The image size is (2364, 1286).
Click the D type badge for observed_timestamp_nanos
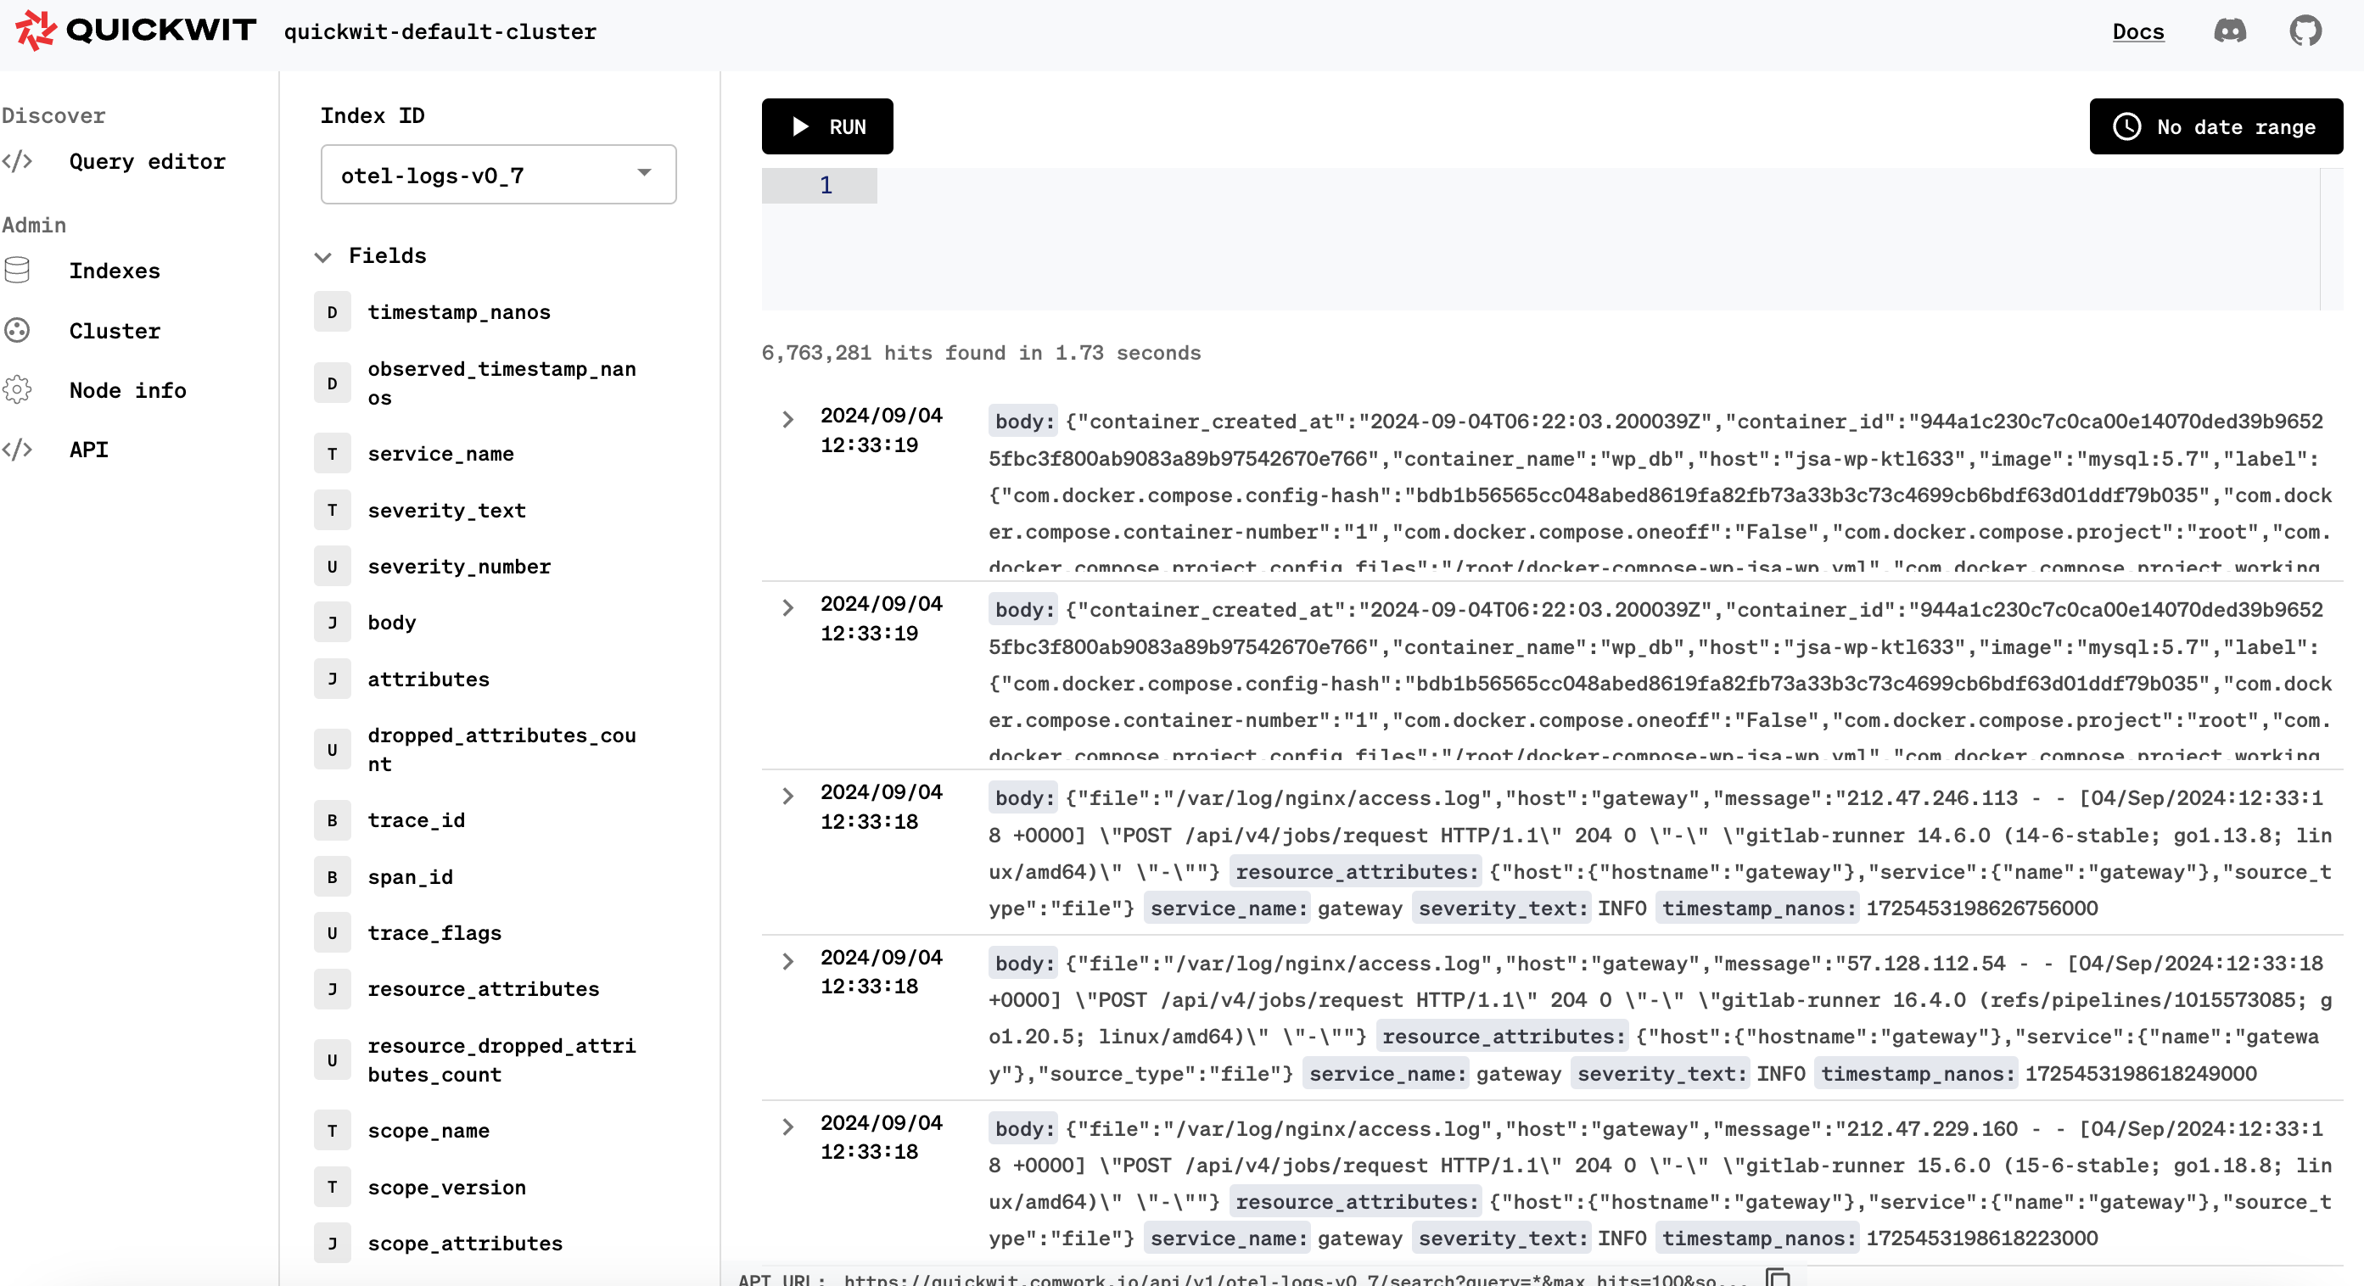[x=333, y=383]
